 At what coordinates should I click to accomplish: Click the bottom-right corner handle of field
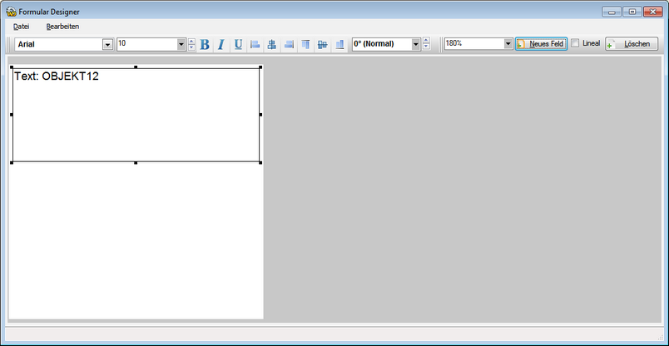point(260,162)
